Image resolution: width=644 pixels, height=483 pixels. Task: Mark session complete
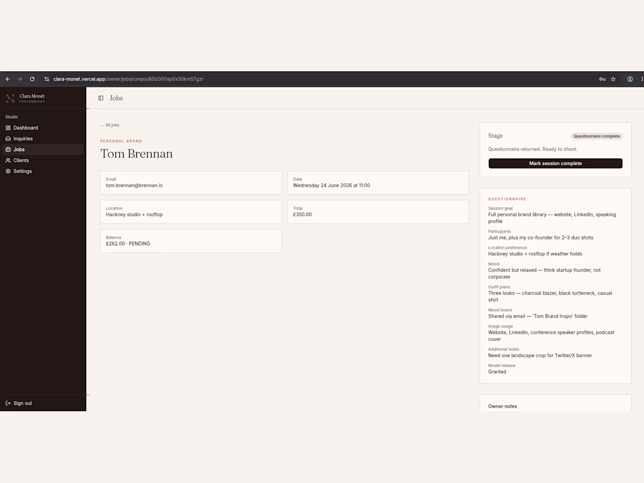pyautogui.click(x=555, y=163)
